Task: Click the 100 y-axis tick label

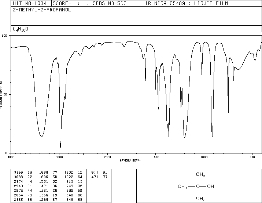Action: coord(4,36)
